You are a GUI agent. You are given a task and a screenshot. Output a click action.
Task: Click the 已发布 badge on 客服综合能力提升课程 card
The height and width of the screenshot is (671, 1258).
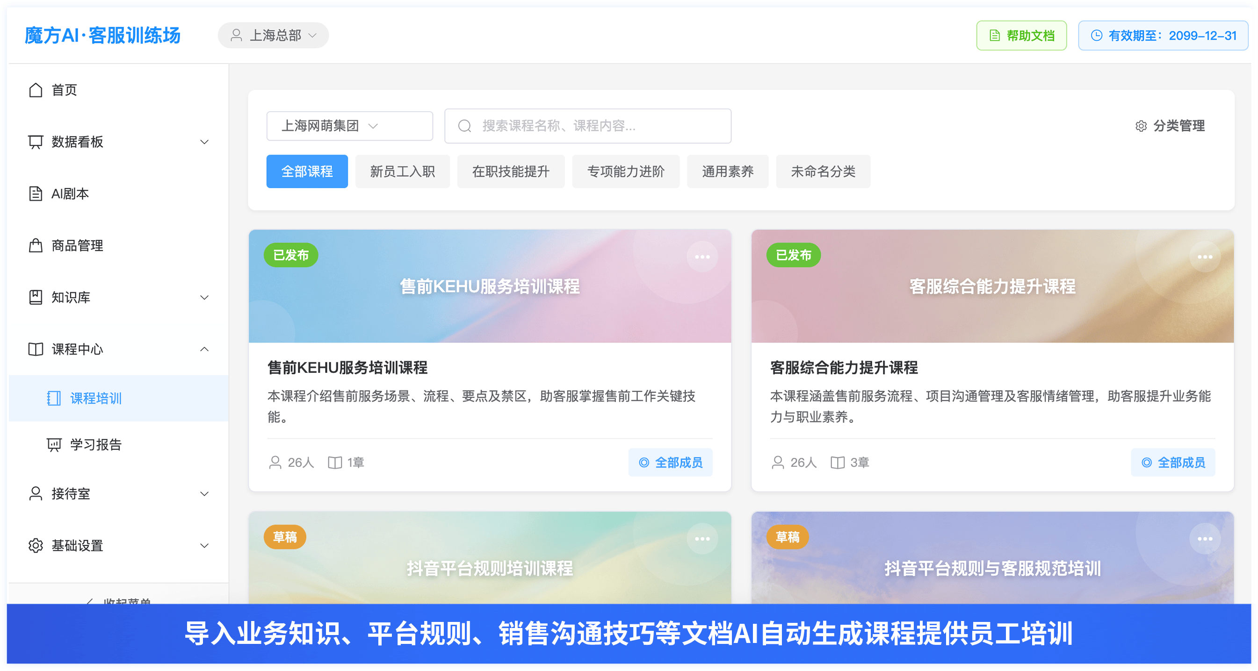tap(793, 255)
